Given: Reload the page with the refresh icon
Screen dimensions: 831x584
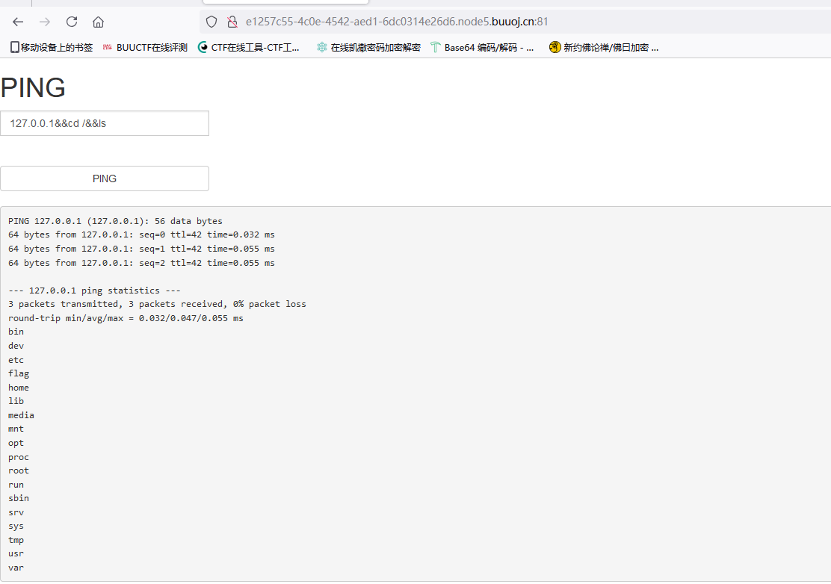Looking at the screenshot, I should pos(72,22).
